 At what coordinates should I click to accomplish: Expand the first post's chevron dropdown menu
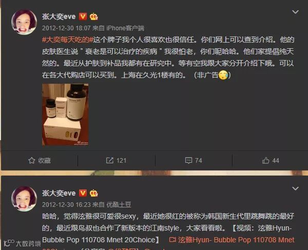tap(296, 12)
